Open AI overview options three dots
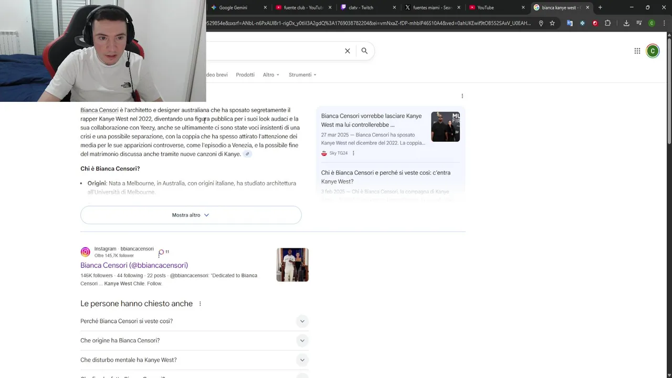Viewport: 672px width, 378px height. [462, 96]
